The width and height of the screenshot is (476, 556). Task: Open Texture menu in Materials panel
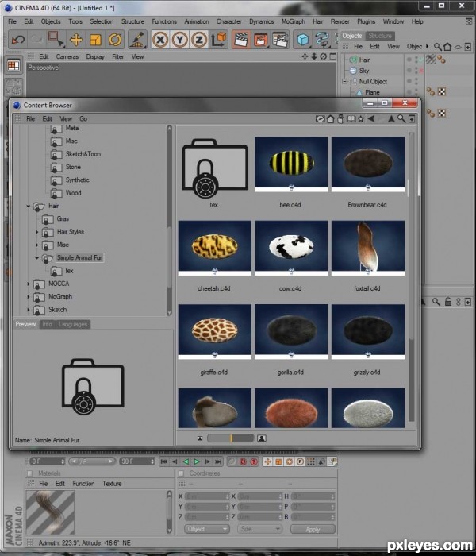[x=112, y=484]
